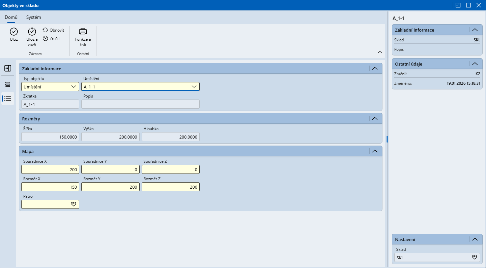This screenshot has height=268, width=486.
Task: Open Funkce a tisk printer menu
Action: tap(83, 37)
